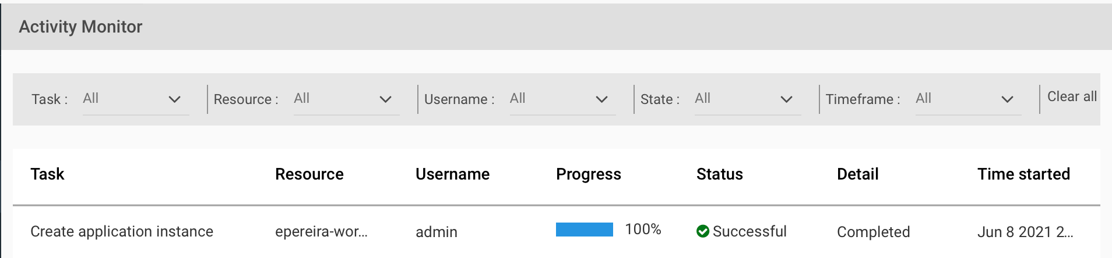1112x258 pixels.
Task: Expand the Timeframe filter dropdown
Action: pyautogui.click(x=968, y=99)
